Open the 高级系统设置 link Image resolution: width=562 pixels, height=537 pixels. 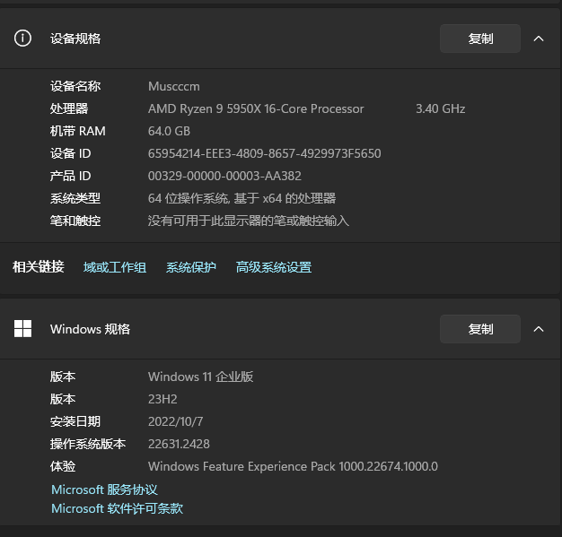(x=274, y=267)
